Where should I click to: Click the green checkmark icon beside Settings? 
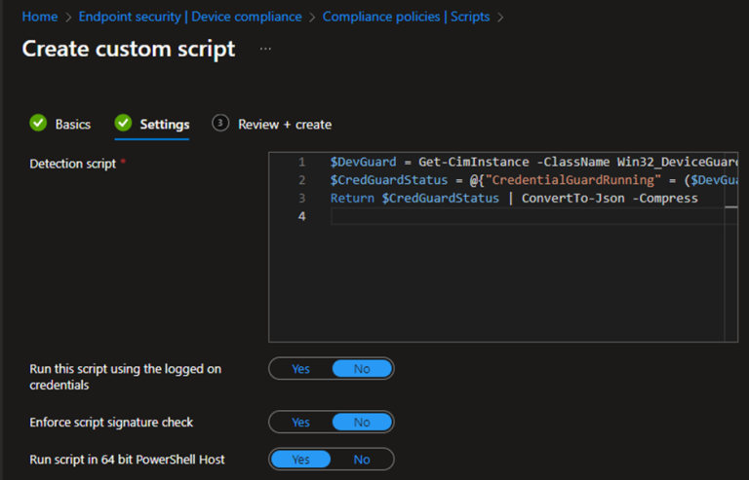(123, 123)
